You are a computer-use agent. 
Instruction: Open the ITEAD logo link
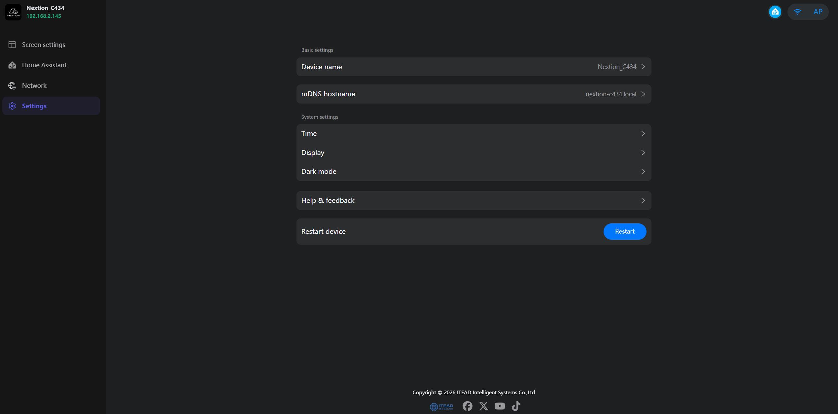(441, 406)
